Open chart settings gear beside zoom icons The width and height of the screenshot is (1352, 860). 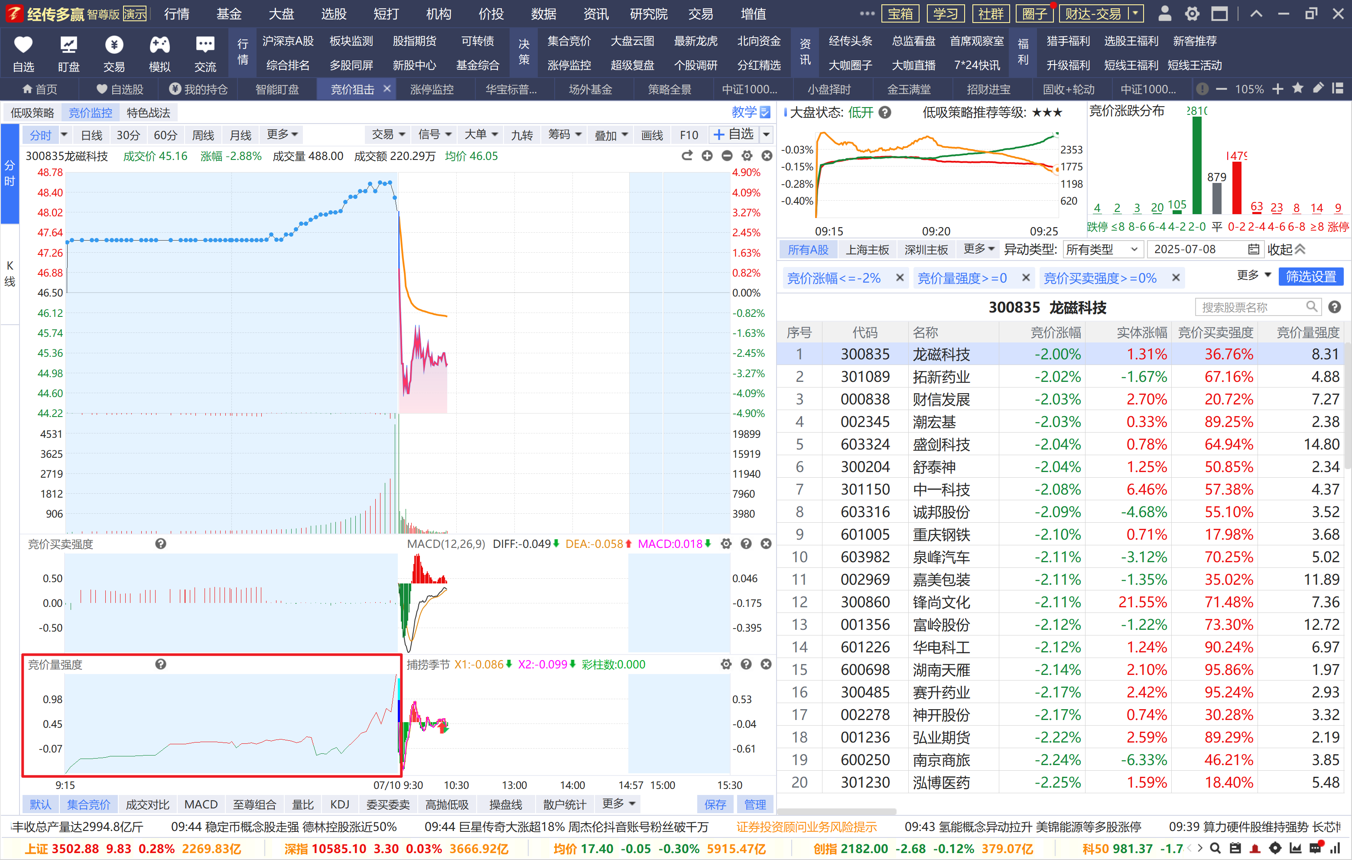[746, 156]
